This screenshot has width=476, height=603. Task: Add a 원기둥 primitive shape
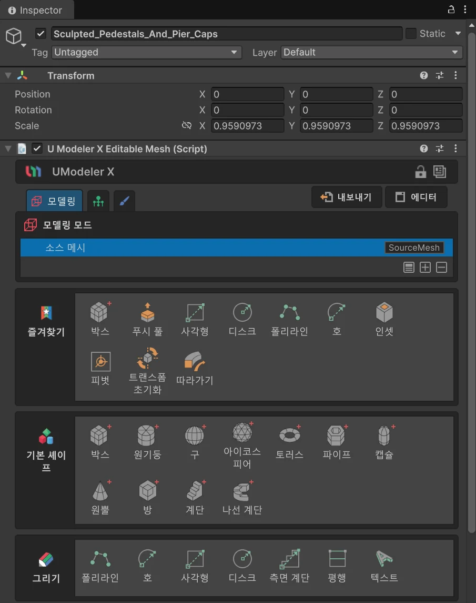tap(147, 442)
